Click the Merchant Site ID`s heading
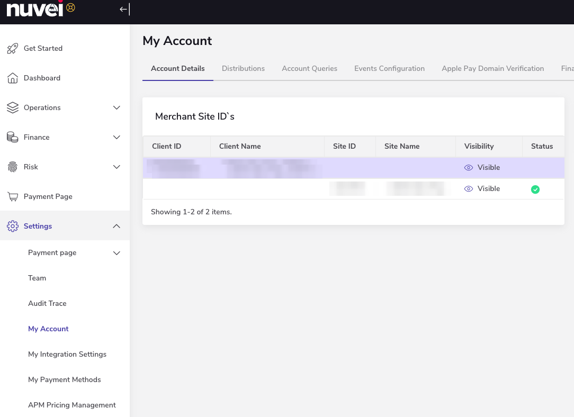 pos(195,116)
